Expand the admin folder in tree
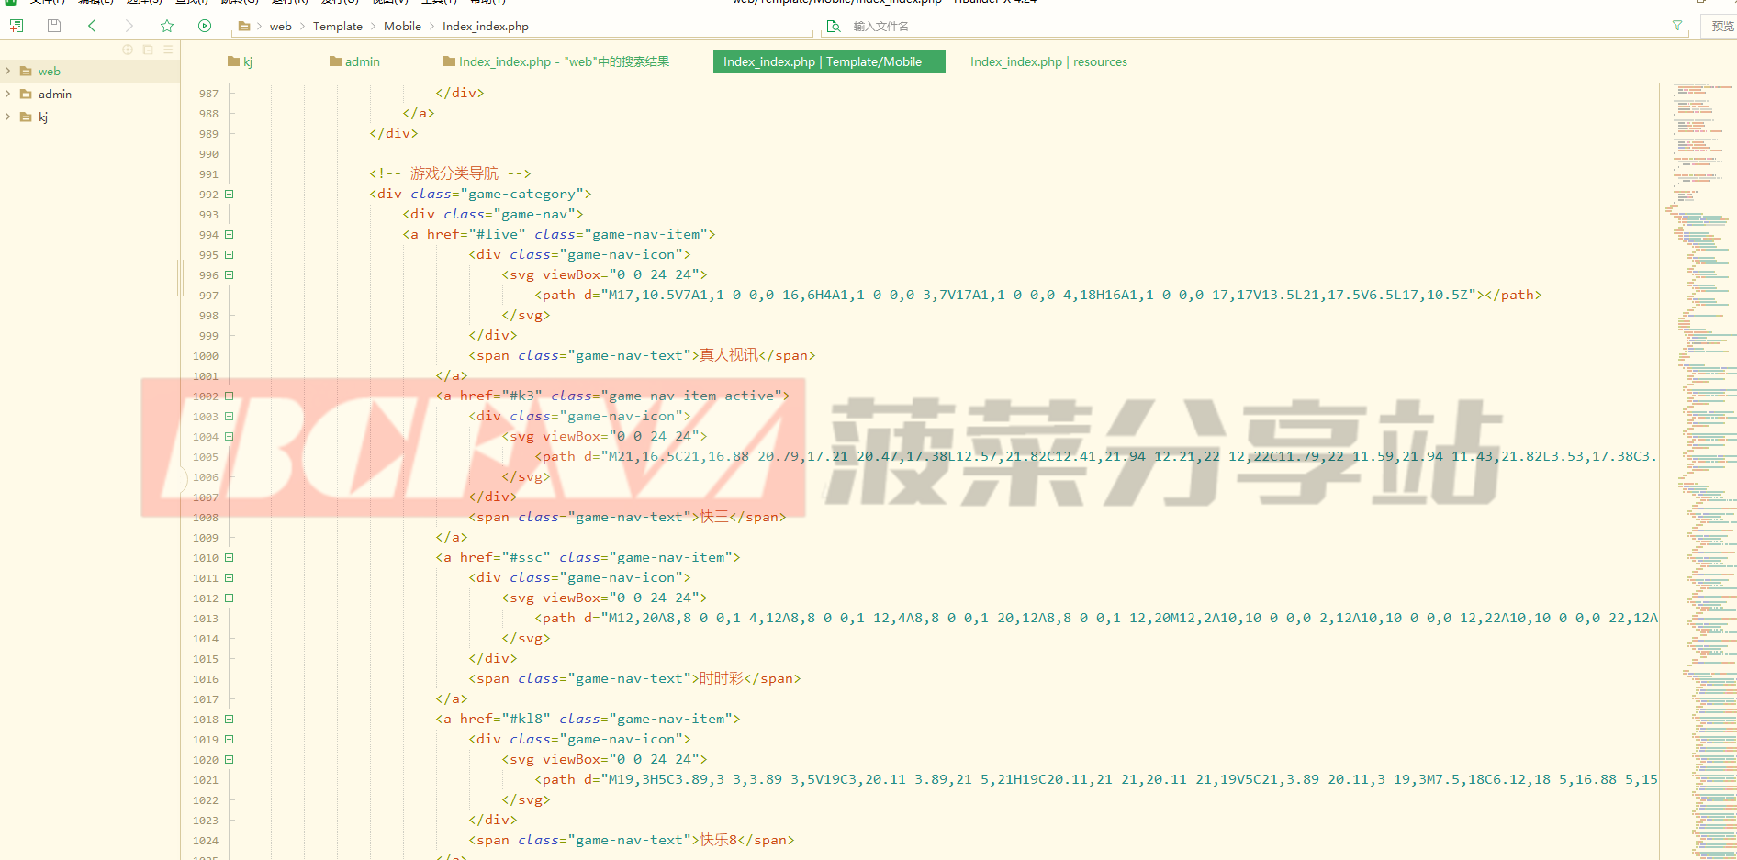 pyautogui.click(x=8, y=94)
